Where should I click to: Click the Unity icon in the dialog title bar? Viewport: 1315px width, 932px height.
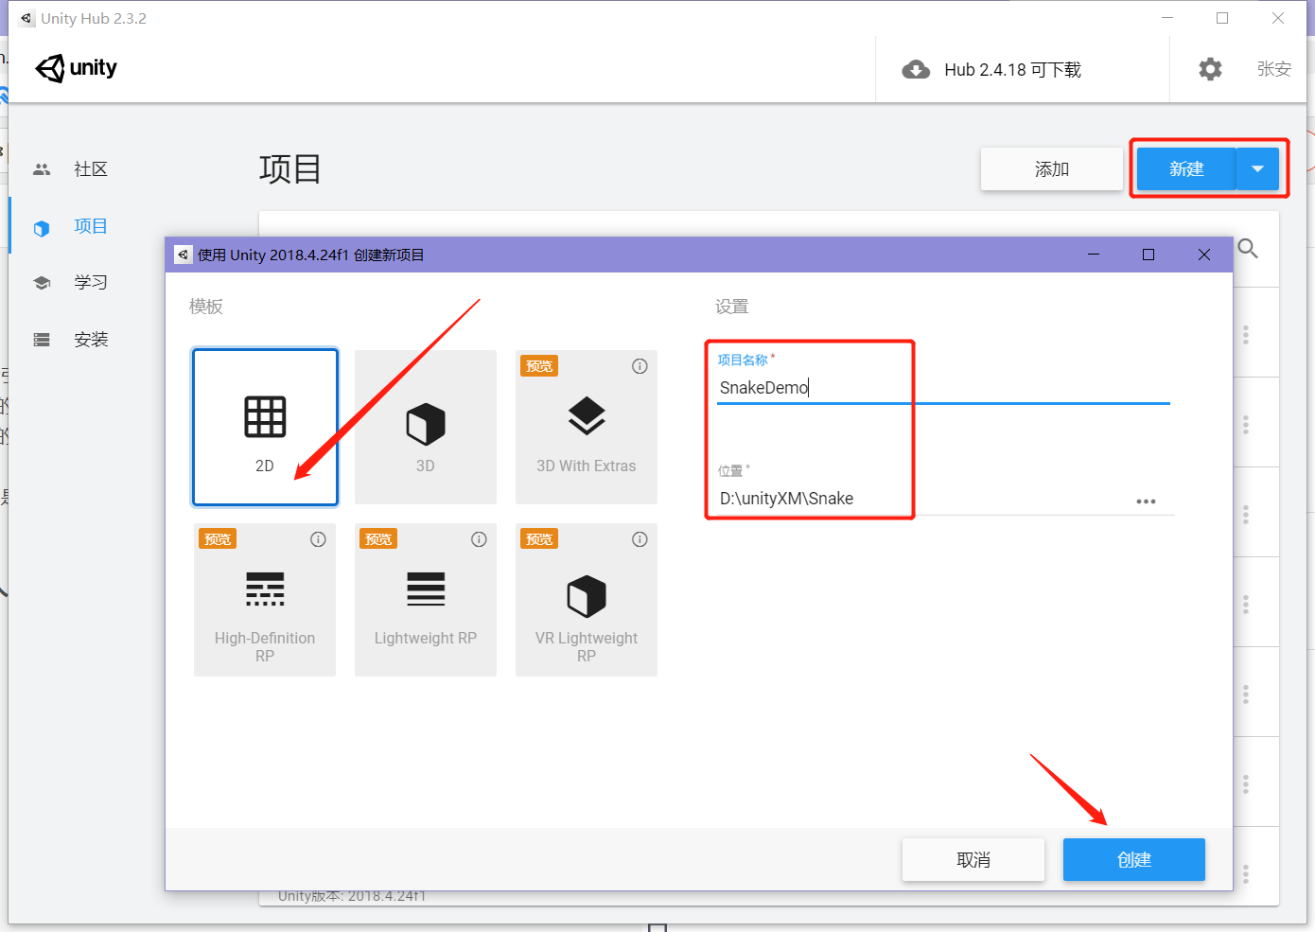pyautogui.click(x=184, y=255)
